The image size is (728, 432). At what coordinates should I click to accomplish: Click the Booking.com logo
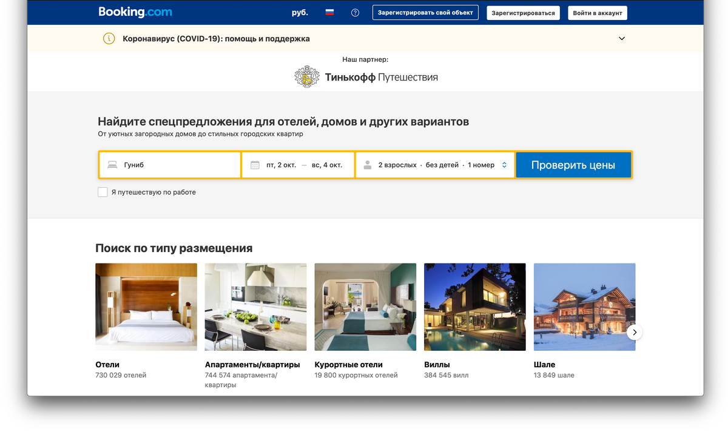pos(135,12)
